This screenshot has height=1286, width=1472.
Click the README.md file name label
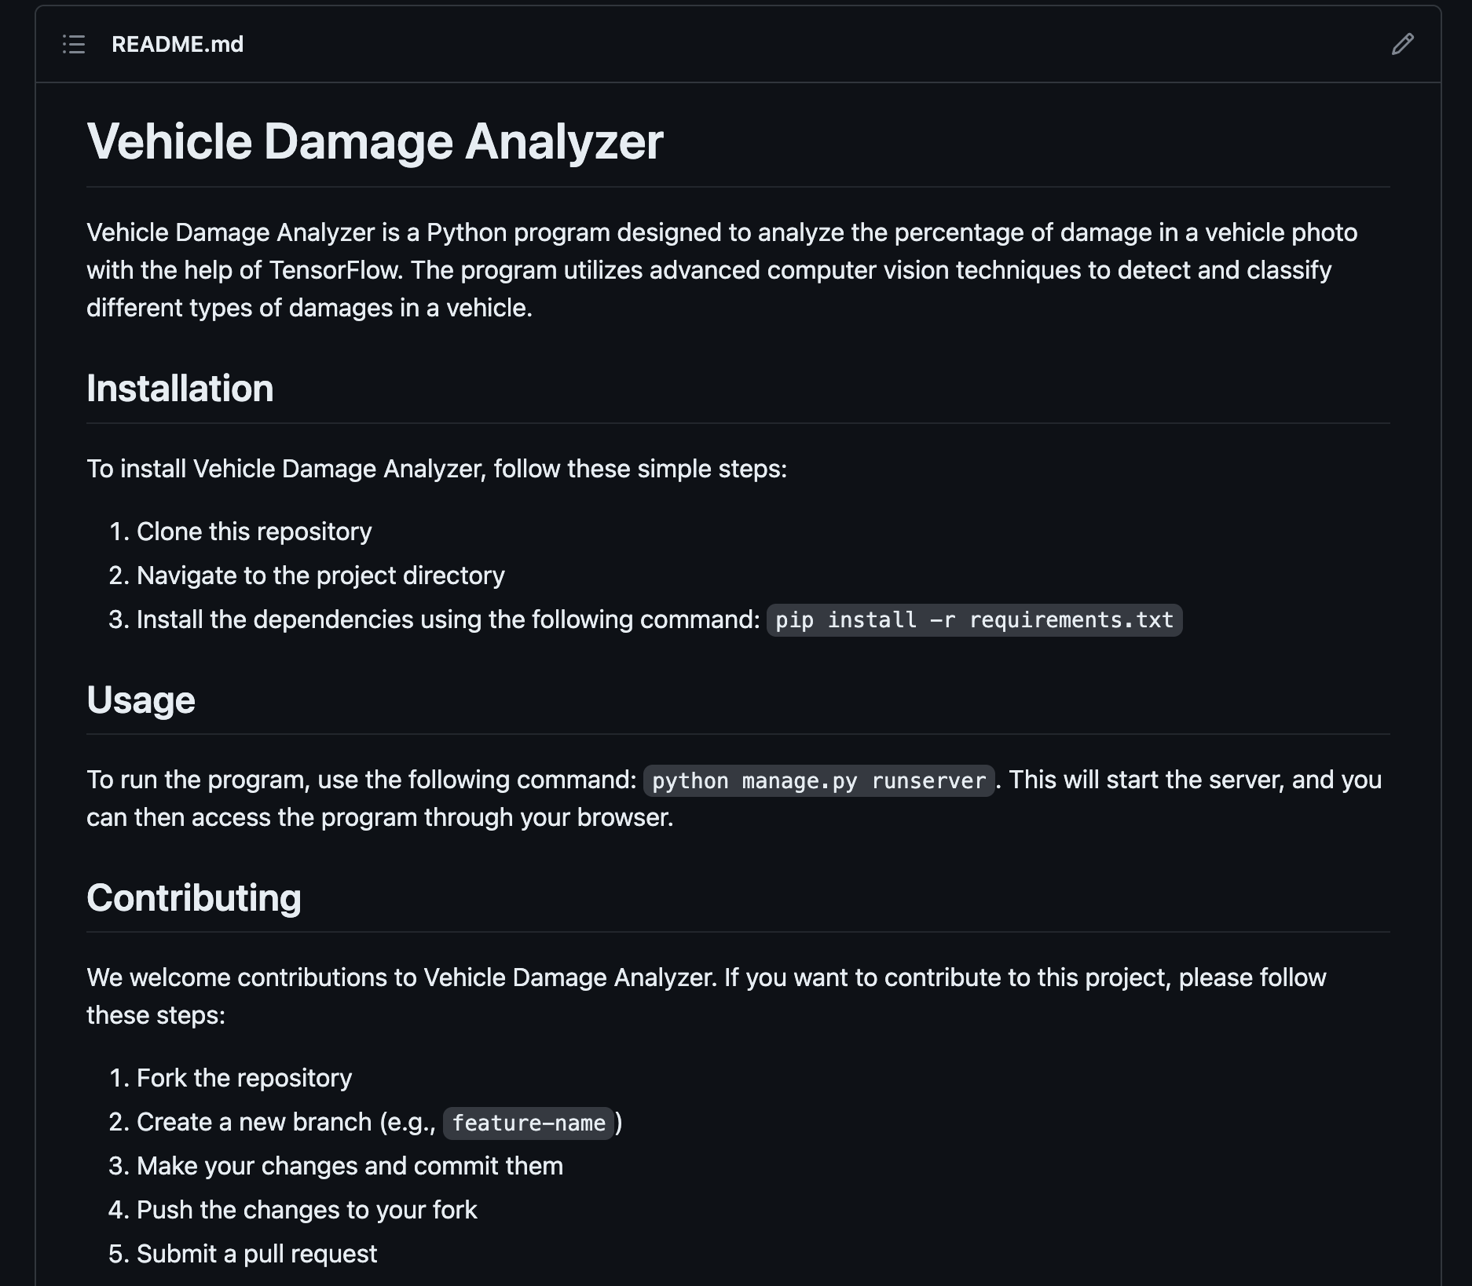[178, 44]
